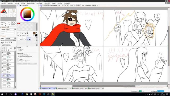Click the Redo toolbar icon

(x=43, y=5)
